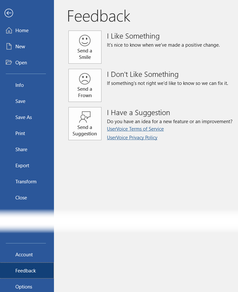Open the Print page

tap(27, 133)
